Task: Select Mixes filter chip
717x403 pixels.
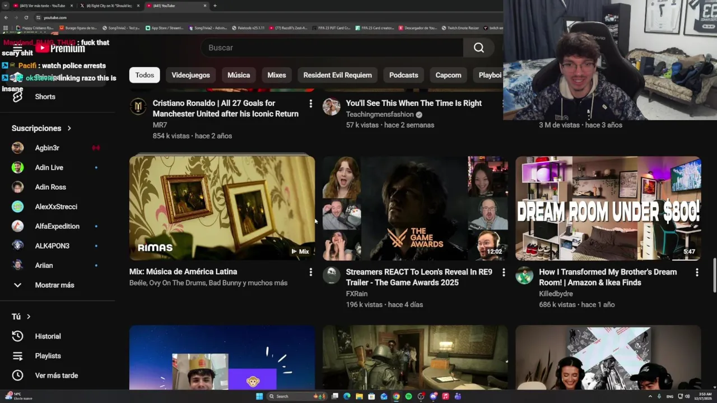Action: click(x=277, y=75)
